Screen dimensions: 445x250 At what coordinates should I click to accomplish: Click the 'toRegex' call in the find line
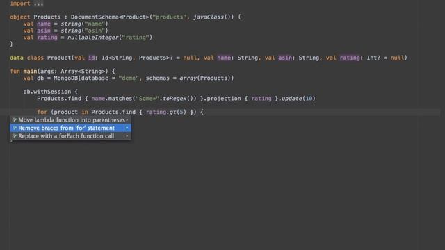pyautogui.click(x=175, y=99)
